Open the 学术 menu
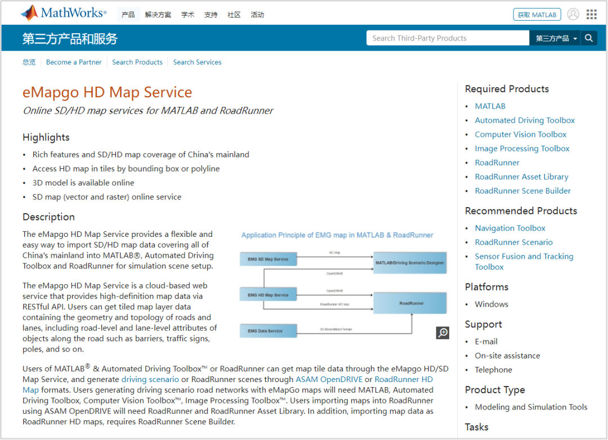Image resolution: width=608 pixels, height=440 pixels. (187, 15)
